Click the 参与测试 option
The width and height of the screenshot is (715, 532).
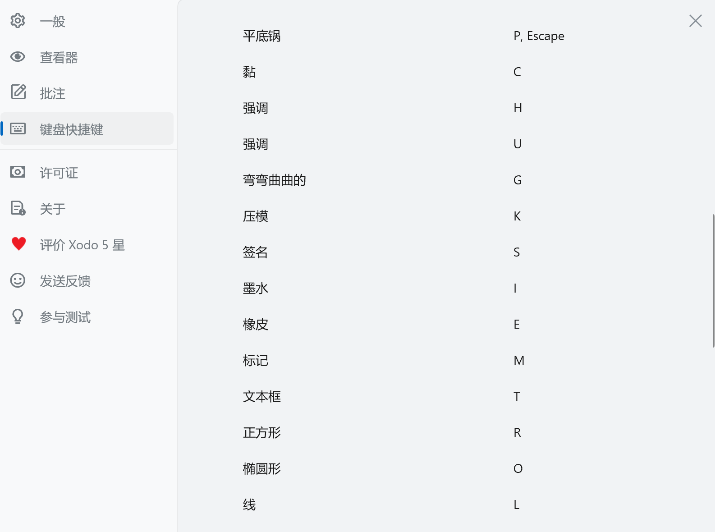coord(65,317)
